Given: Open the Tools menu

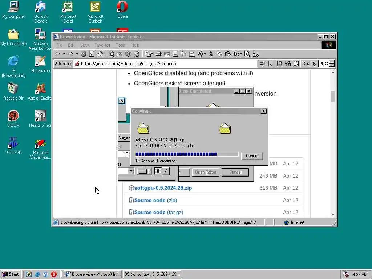Looking at the screenshot, I should (x=121, y=45).
